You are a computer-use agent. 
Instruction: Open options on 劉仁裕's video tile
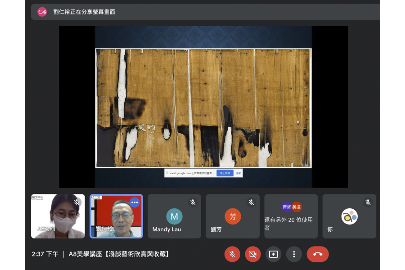click(x=135, y=202)
